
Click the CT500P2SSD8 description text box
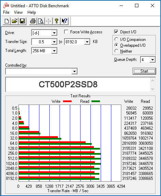pyautogui.click(x=78, y=85)
